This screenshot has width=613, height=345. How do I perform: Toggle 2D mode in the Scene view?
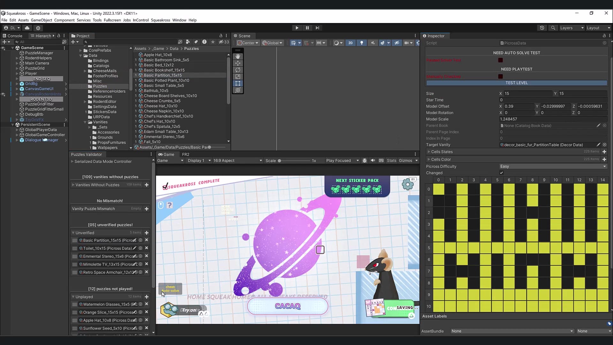(350, 42)
